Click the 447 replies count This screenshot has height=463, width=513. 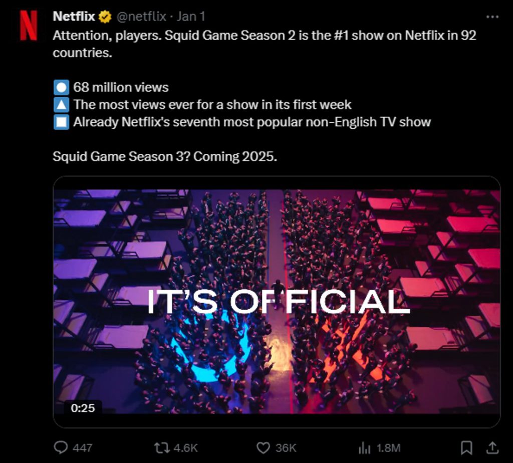82,447
